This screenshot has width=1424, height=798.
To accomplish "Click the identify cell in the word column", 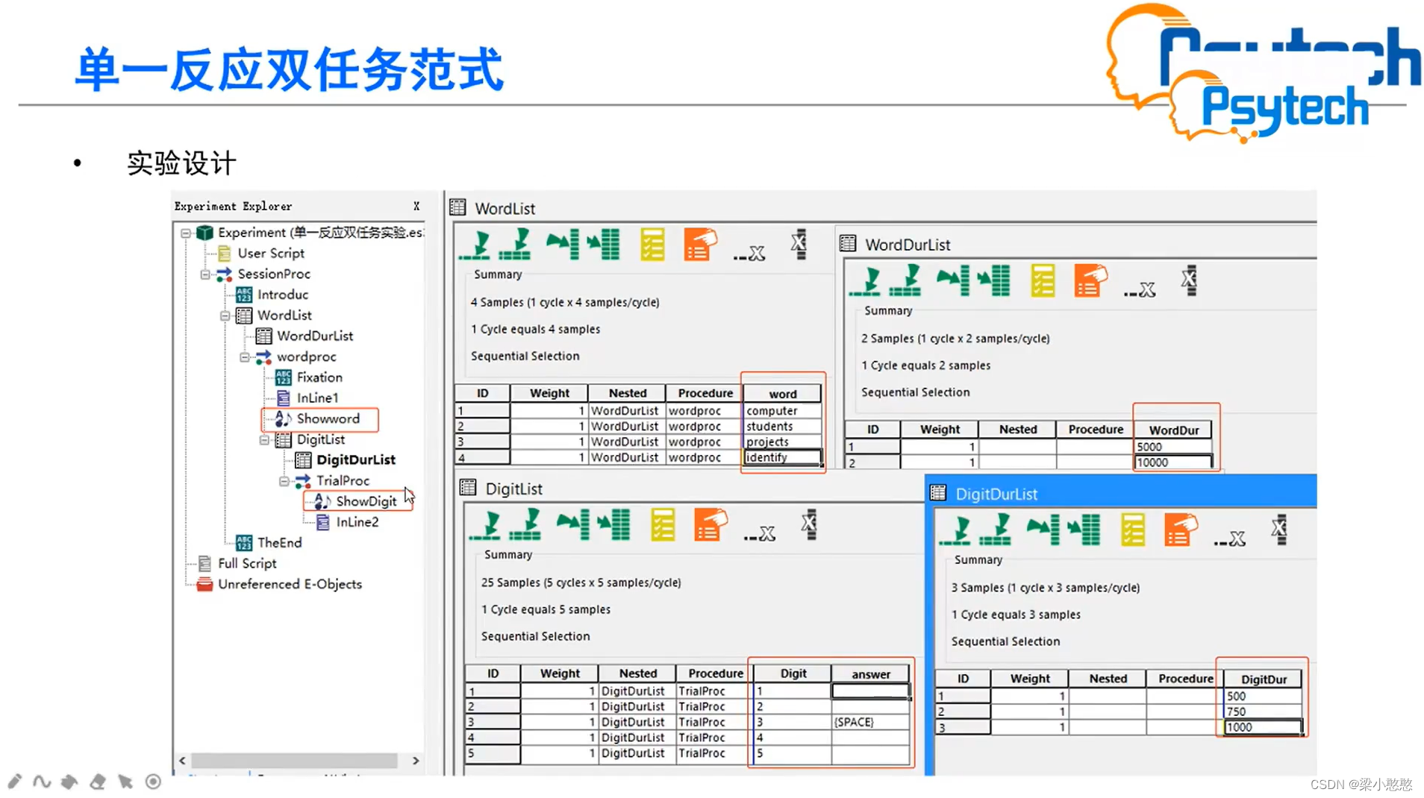I will (766, 457).
